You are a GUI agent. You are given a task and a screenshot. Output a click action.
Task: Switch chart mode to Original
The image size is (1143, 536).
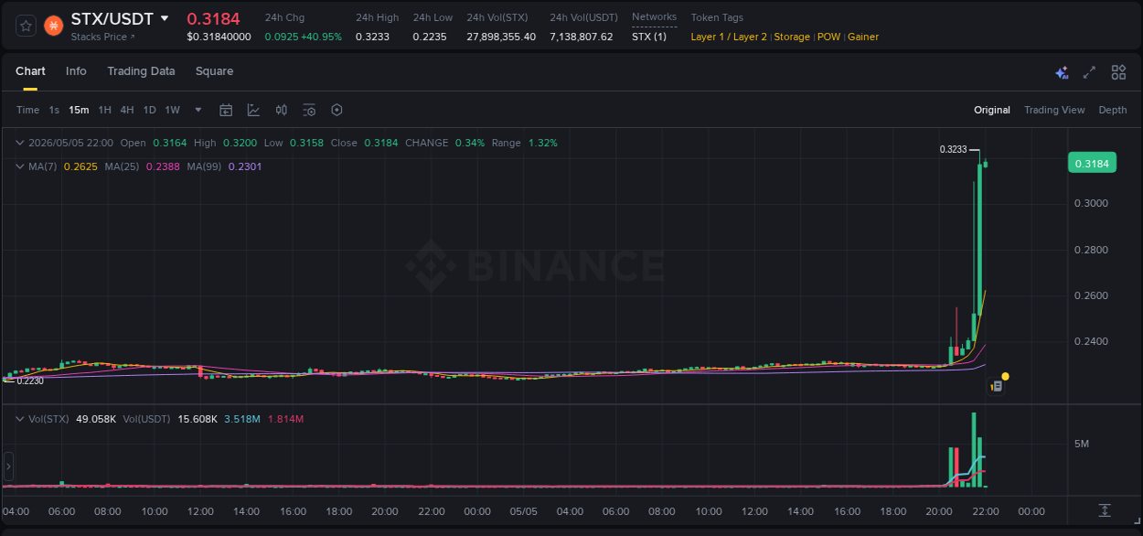tap(992, 110)
